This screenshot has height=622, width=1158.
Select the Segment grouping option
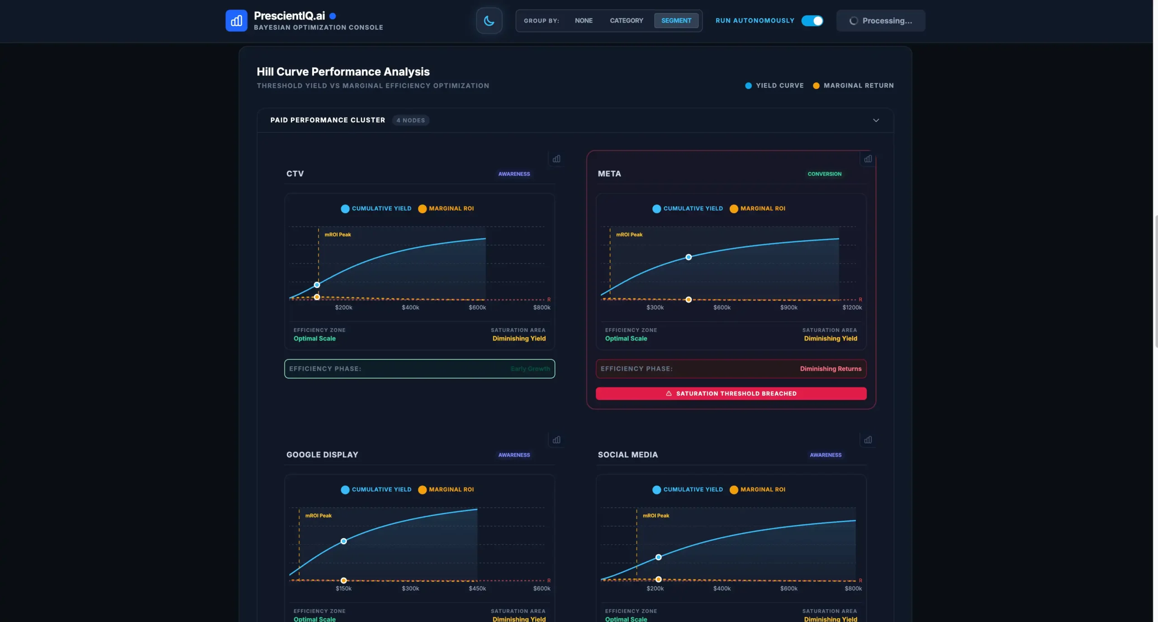coord(676,21)
